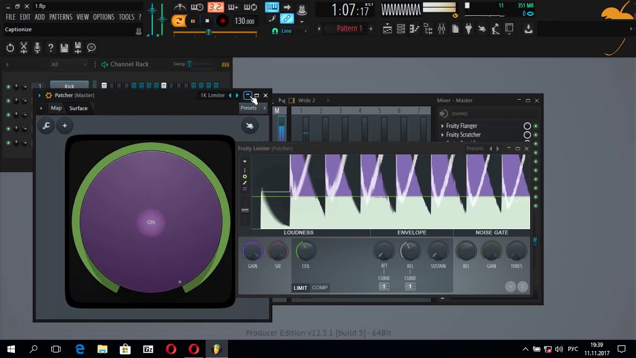Open Fruity Limiter Presets menu
Image resolution: width=636 pixels, height=358 pixels.
pyautogui.click(x=475, y=149)
